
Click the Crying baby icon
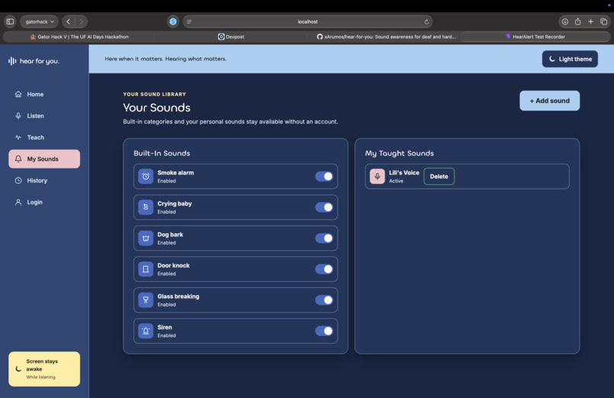coord(146,207)
